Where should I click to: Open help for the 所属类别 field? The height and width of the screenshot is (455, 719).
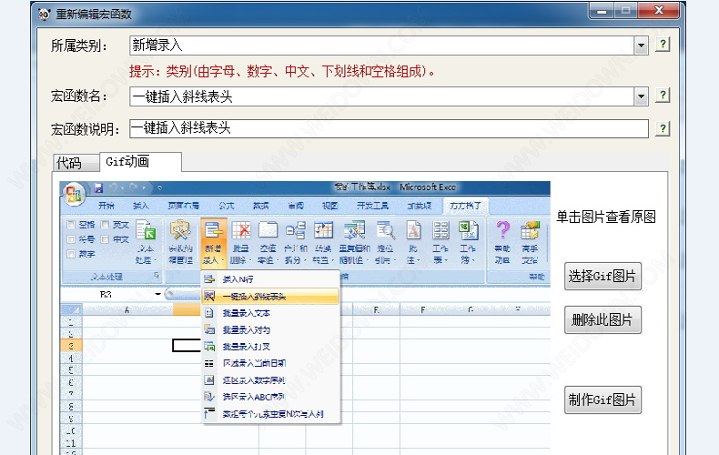point(663,45)
